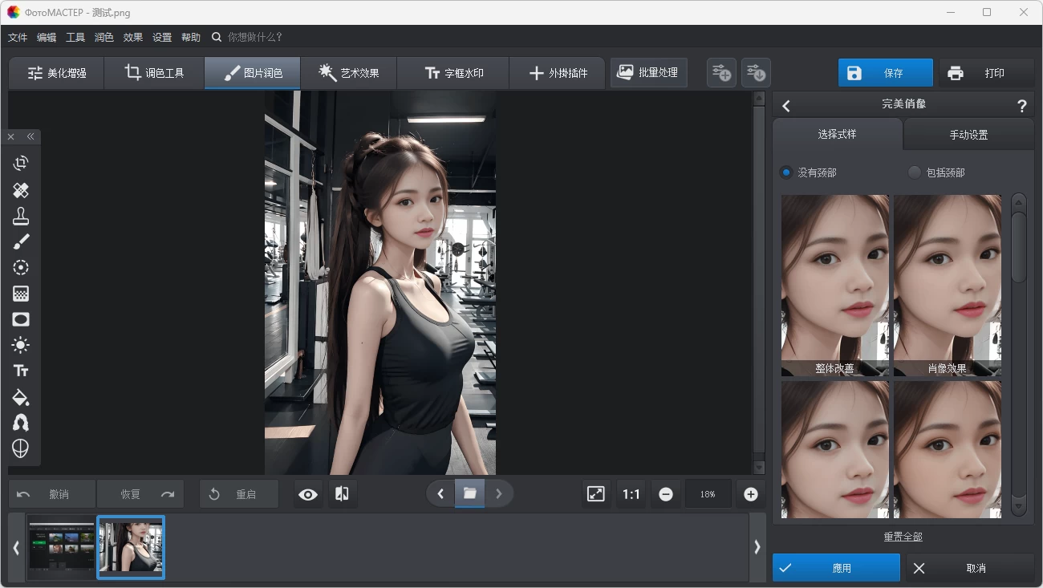
Task: Select the Text tool in left toolbar
Action: (21, 371)
